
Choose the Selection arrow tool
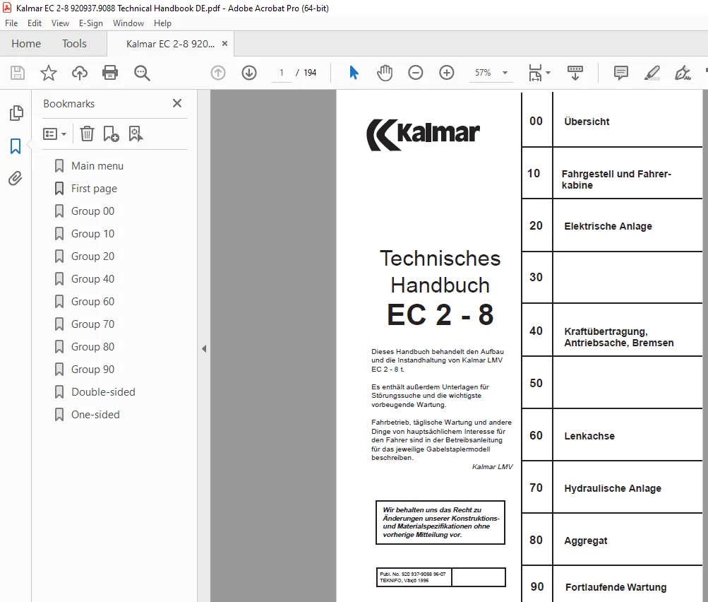click(x=354, y=73)
